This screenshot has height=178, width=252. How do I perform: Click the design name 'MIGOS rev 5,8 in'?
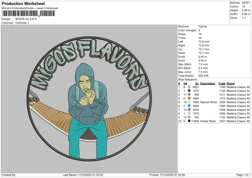click(26, 19)
